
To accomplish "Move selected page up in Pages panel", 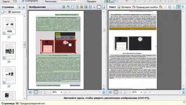I will pyautogui.click(x=19, y=7).
